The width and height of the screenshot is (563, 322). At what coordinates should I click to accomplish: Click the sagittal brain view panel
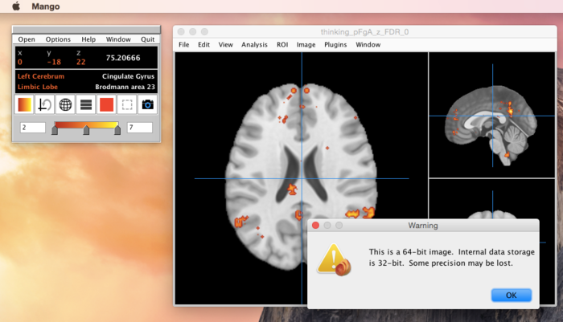495,115
